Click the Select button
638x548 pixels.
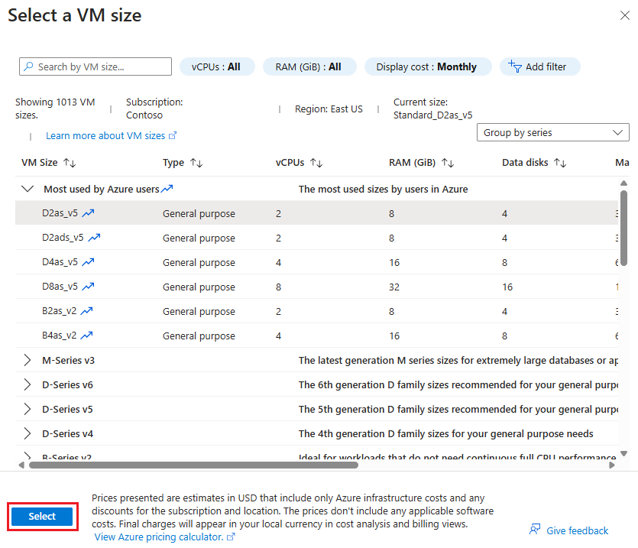pyautogui.click(x=42, y=517)
